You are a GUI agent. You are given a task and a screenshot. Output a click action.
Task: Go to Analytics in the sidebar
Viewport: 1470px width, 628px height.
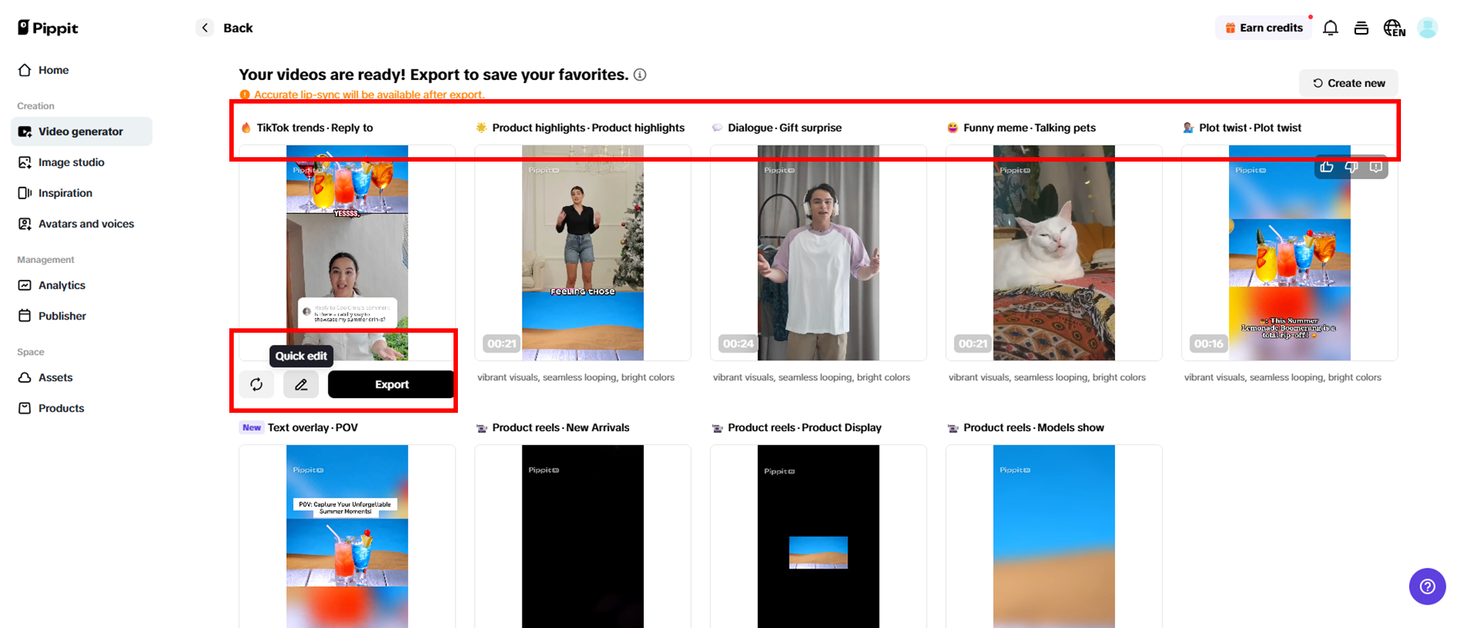(62, 285)
